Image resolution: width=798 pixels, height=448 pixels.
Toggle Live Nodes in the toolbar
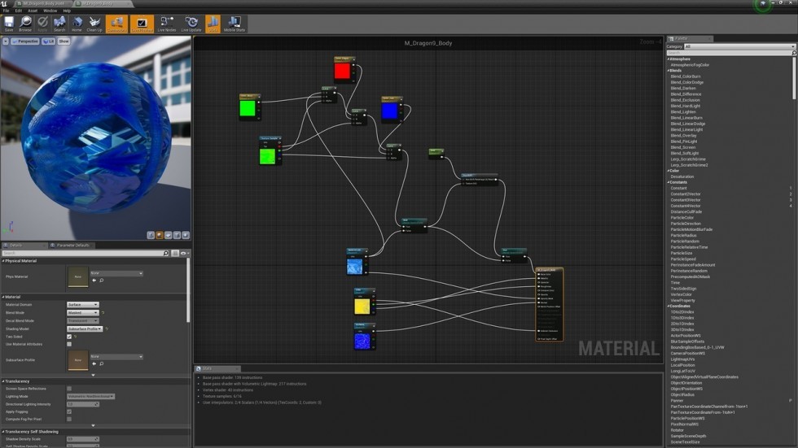coord(166,24)
